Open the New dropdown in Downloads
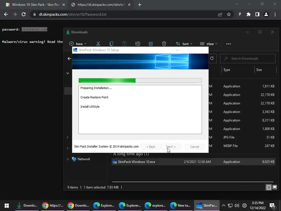This screenshot has height=211, width=281. pyautogui.click(x=78, y=44)
